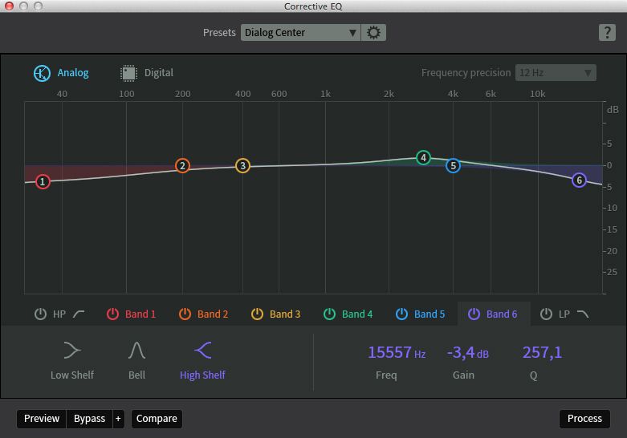Switch to the Band 1 tab label
The image size is (627, 438).
[x=140, y=314]
